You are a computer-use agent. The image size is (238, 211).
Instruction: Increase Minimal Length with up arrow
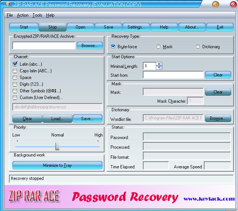pyautogui.click(x=159, y=64)
